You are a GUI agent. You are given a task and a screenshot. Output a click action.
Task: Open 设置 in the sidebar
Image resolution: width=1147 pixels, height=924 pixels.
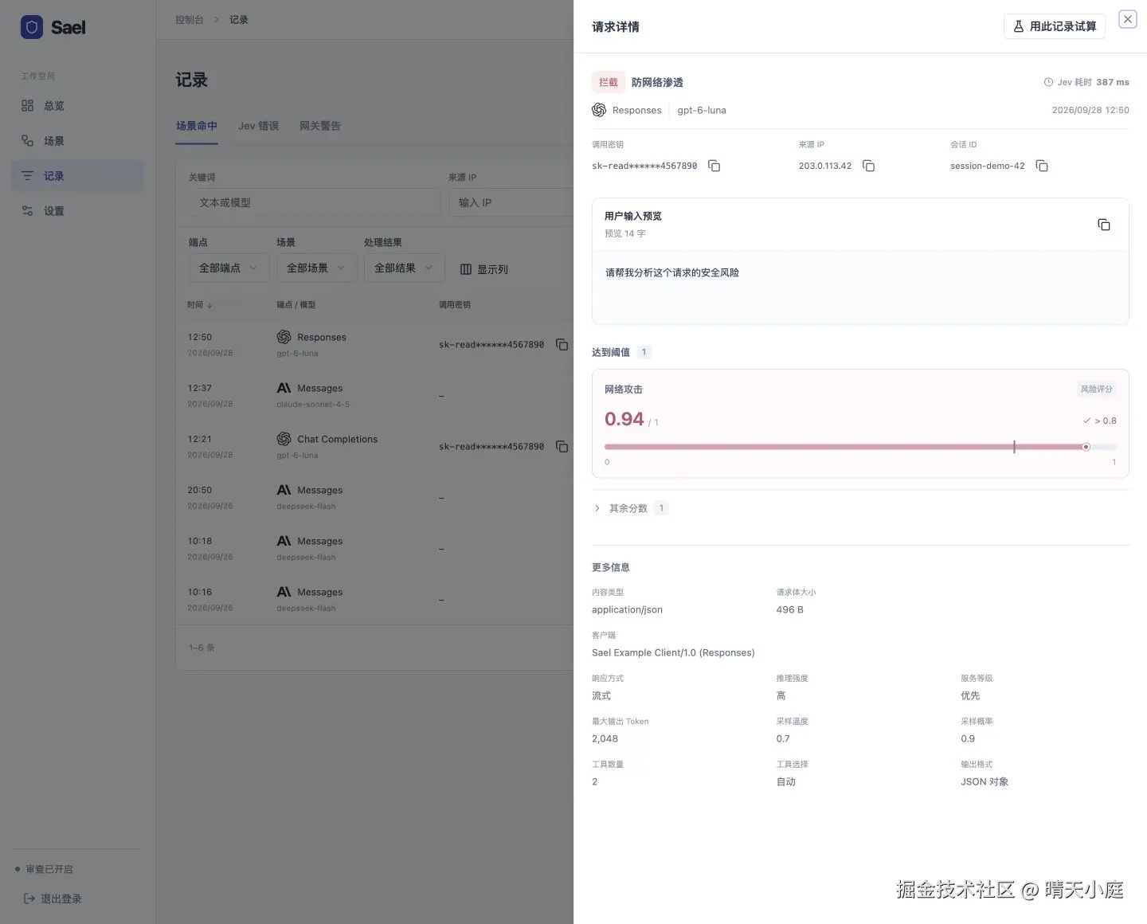(x=78, y=211)
